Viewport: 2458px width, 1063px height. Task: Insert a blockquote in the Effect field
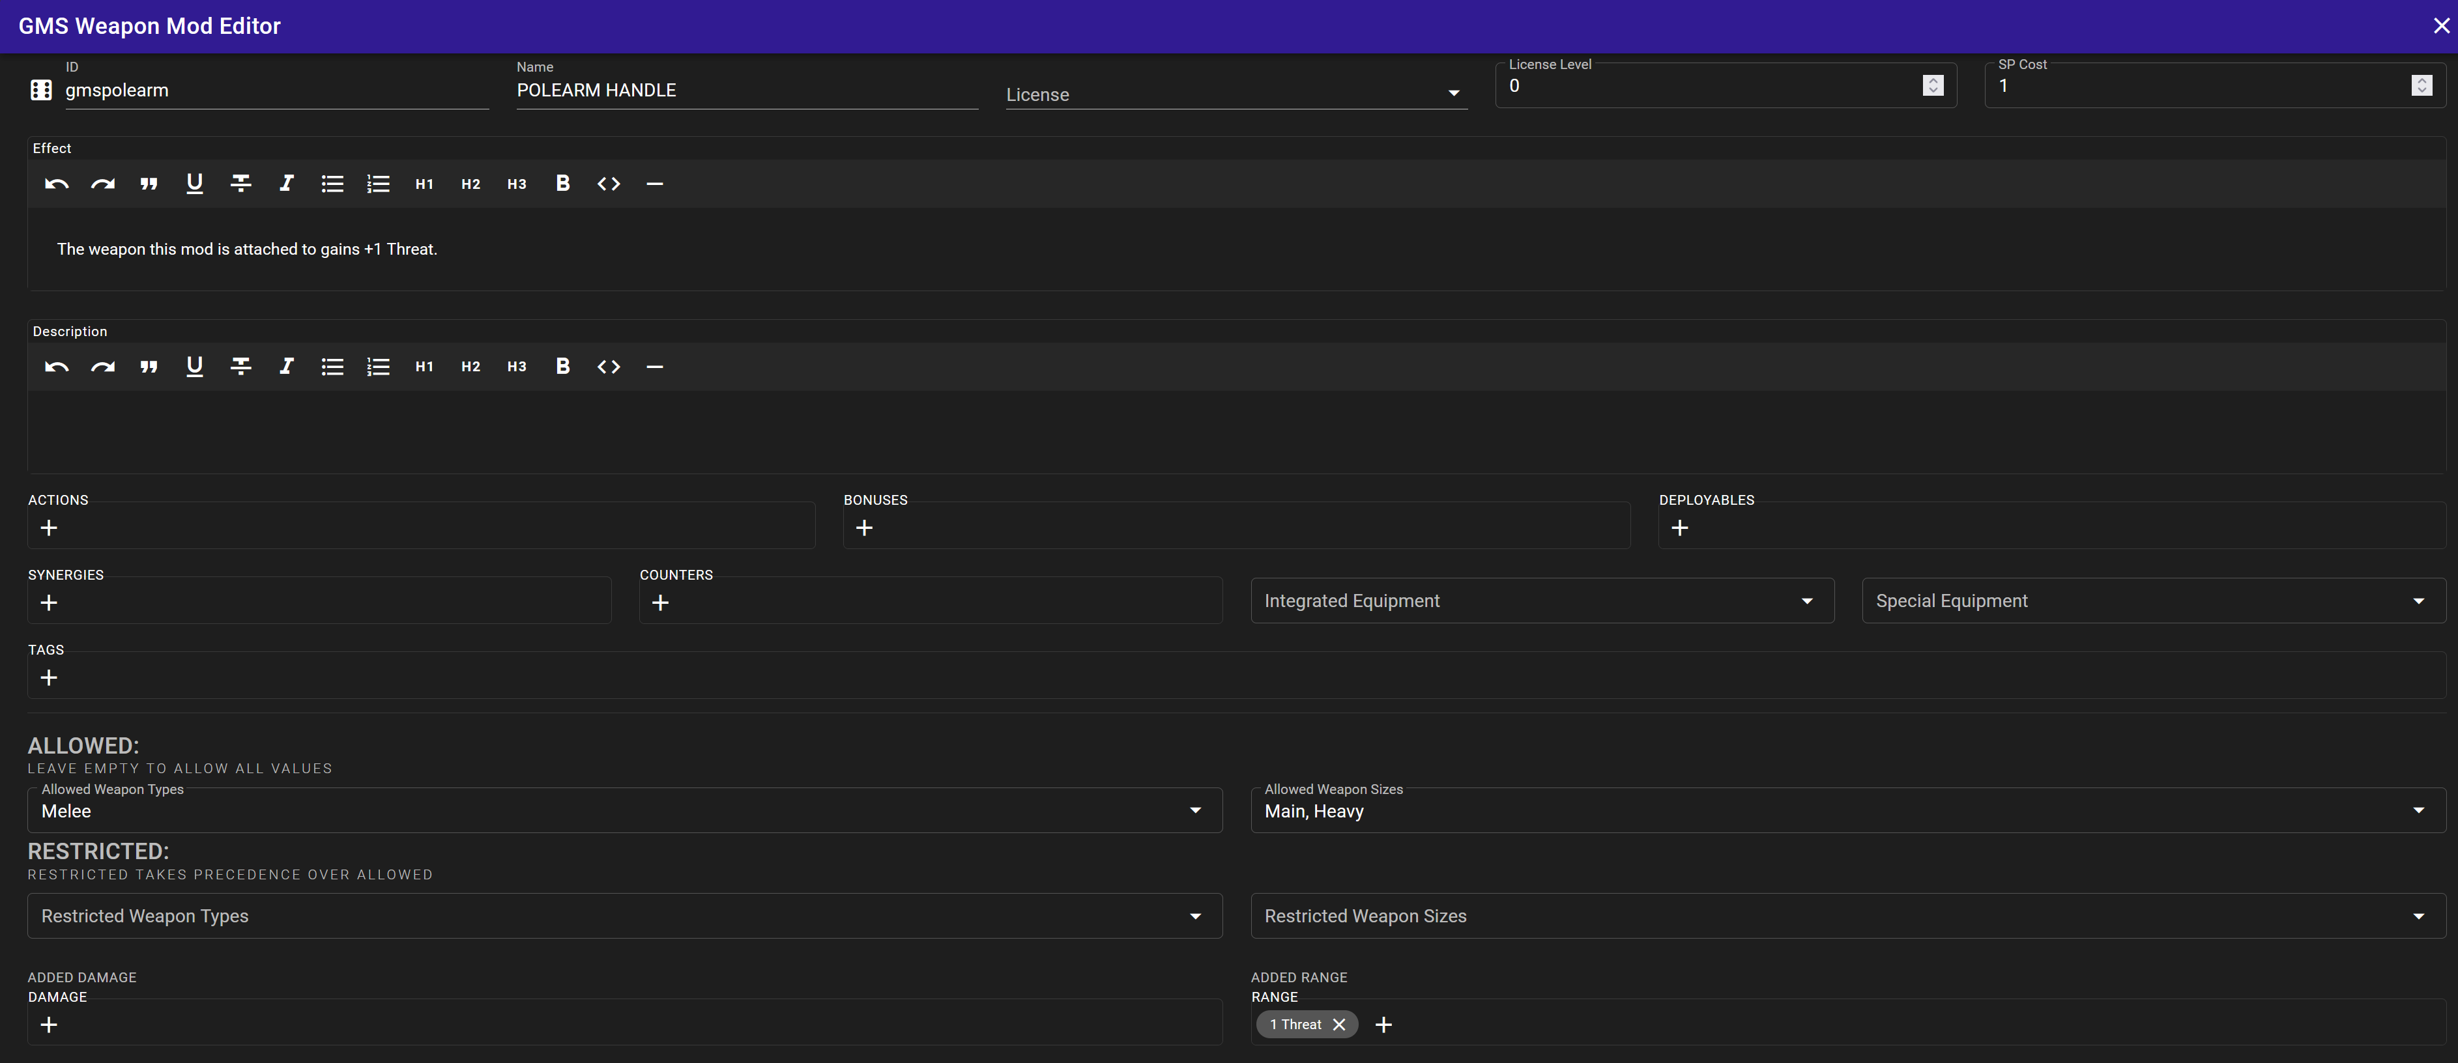(x=149, y=183)
